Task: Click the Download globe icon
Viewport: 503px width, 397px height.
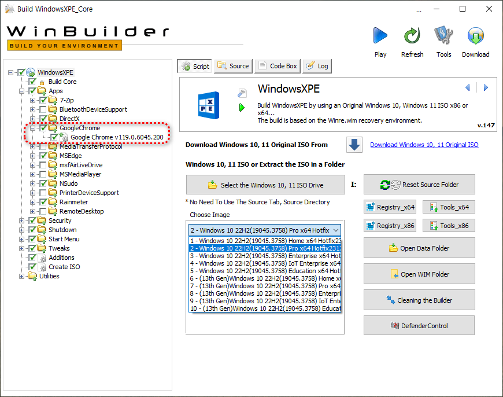Action: (x=475, y=35)
